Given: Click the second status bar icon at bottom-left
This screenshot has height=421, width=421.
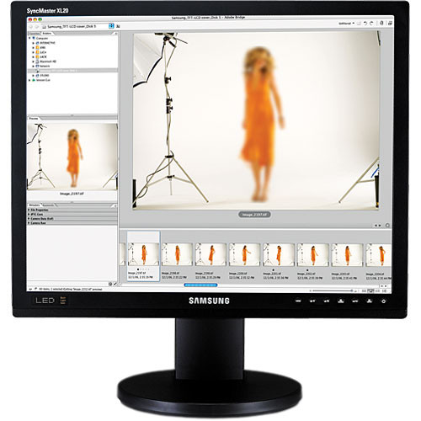Looking at the screenshot, I should point(36,289).
